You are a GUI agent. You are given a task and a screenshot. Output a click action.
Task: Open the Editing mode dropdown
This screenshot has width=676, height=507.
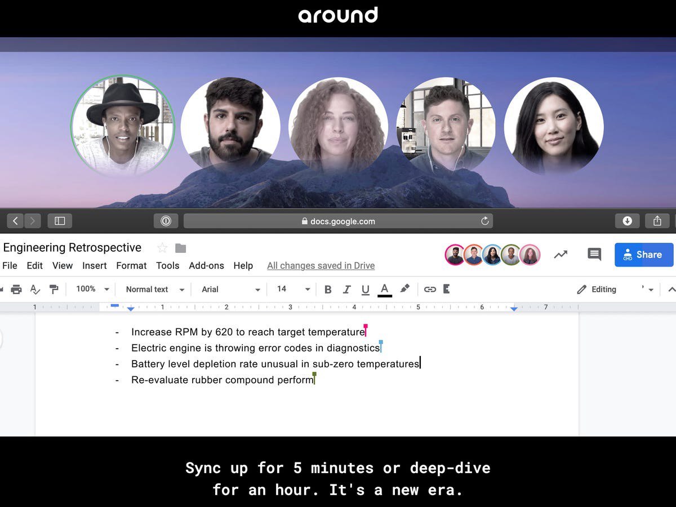point(615,290)
